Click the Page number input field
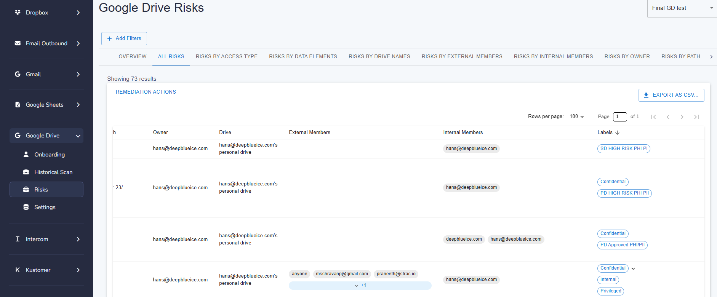This screenshot has height=297, width=717. click(x=620, y=117)
